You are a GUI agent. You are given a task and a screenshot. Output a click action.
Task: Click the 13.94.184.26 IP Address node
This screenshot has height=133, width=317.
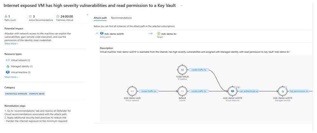click(182, 70)
